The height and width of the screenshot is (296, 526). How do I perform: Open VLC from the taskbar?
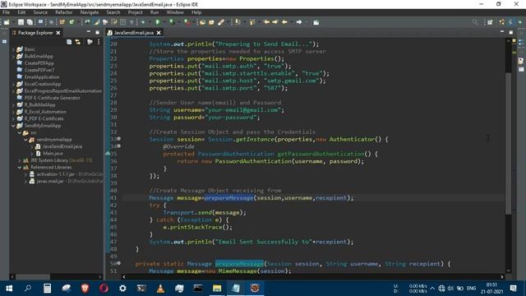tap(161, 289)
